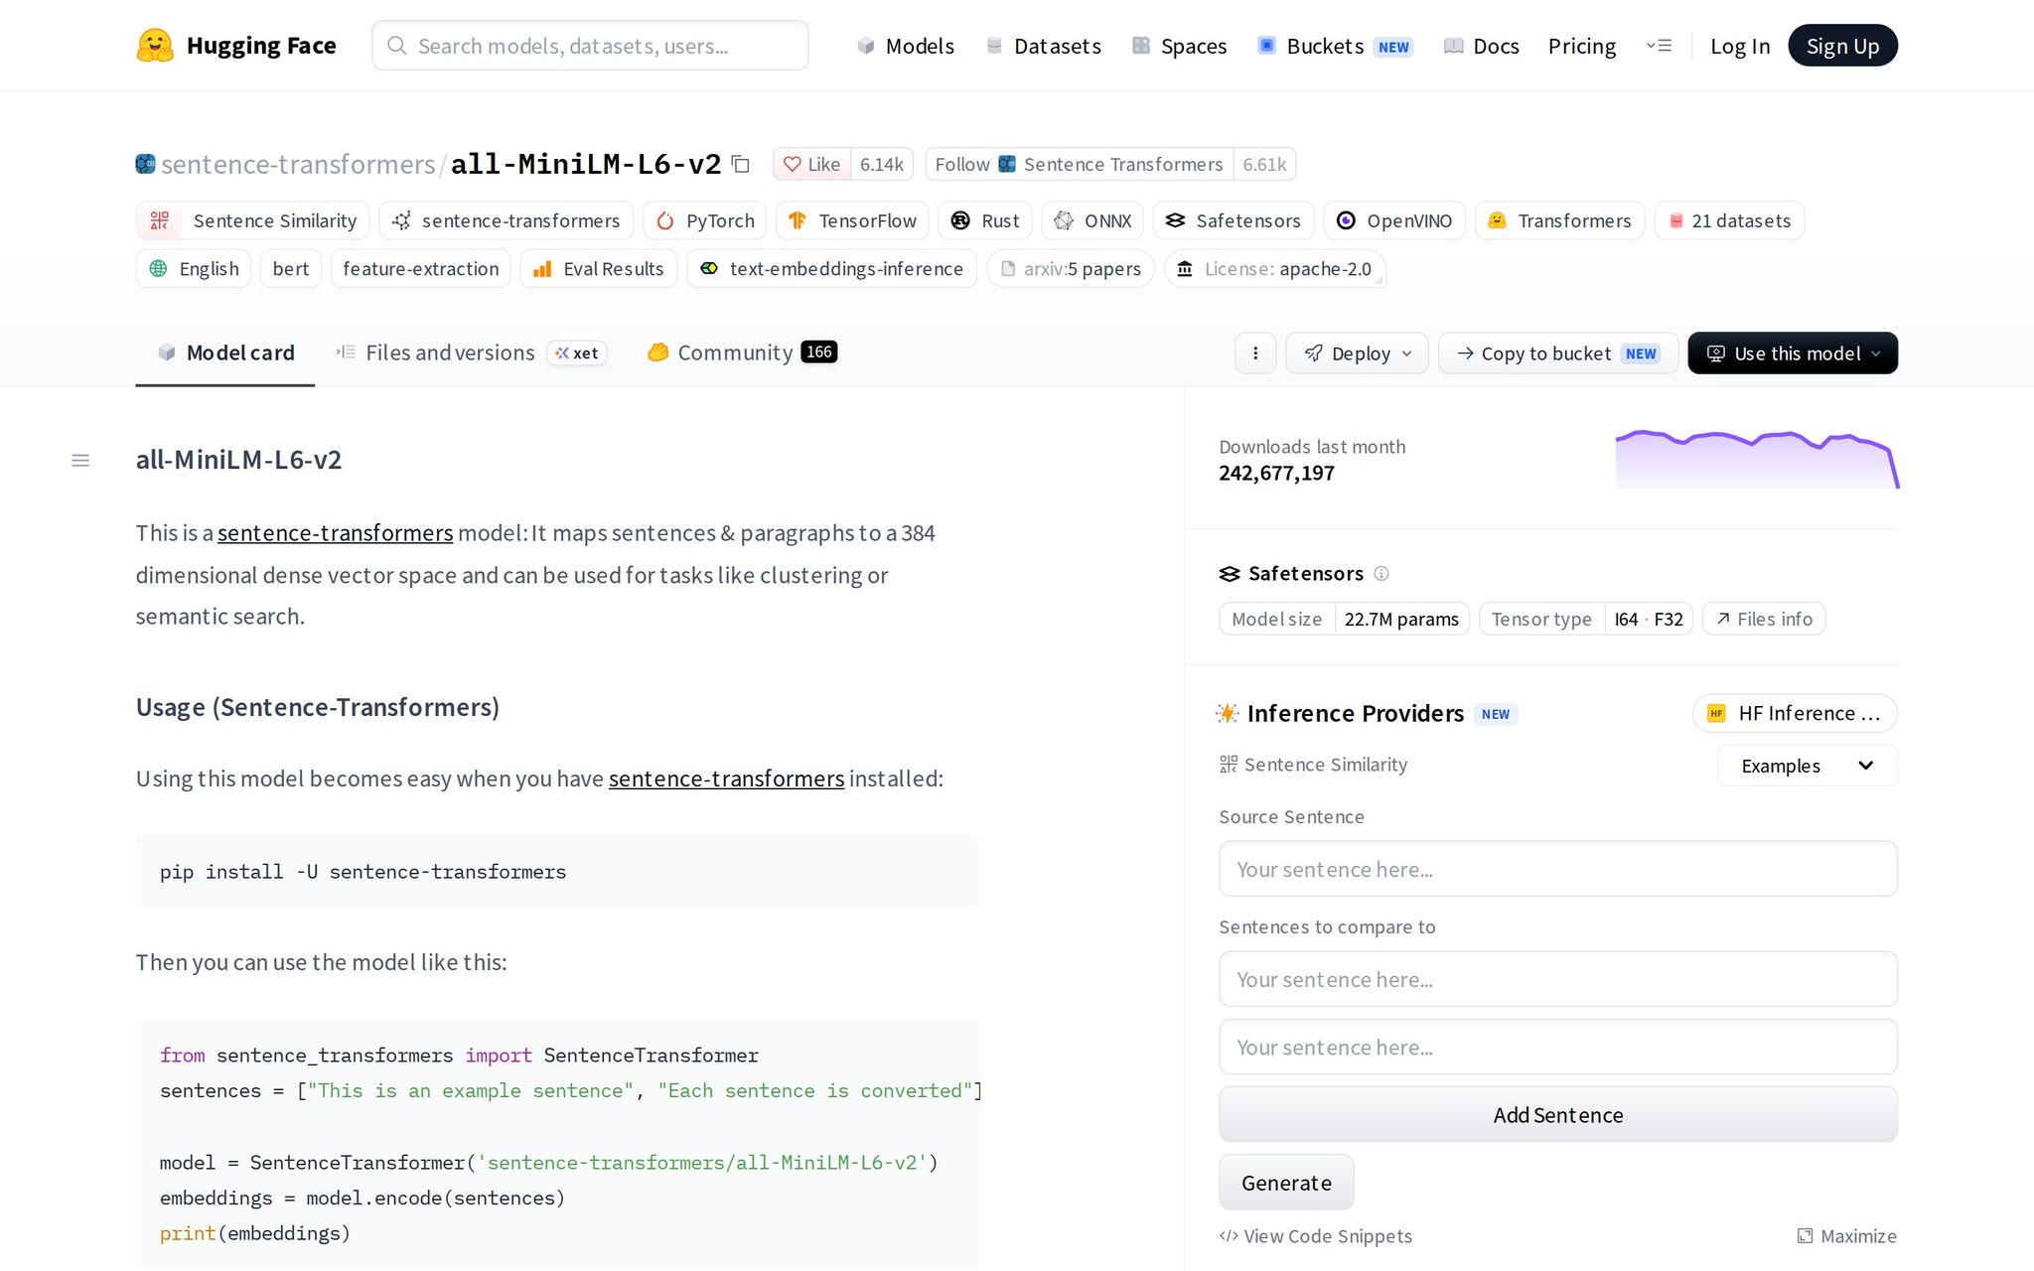Open View Code Snippets link
This screenshot has width=2034, height=1271.
click(1316, 1236)
